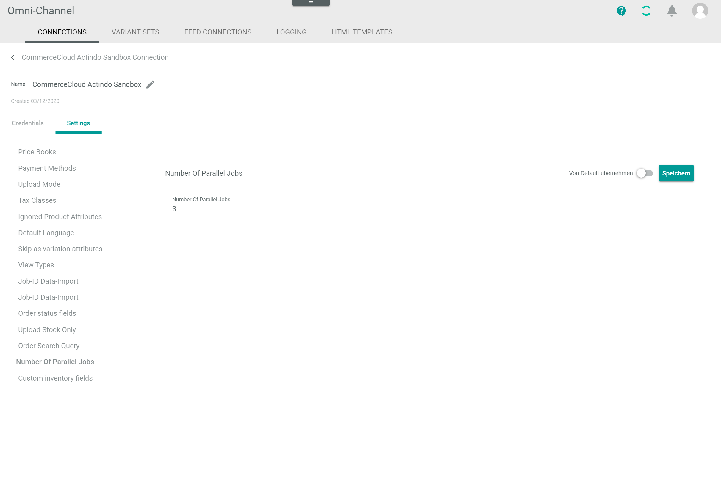
Task: Select Order status fields setting
Action: (x=47, y=313)
